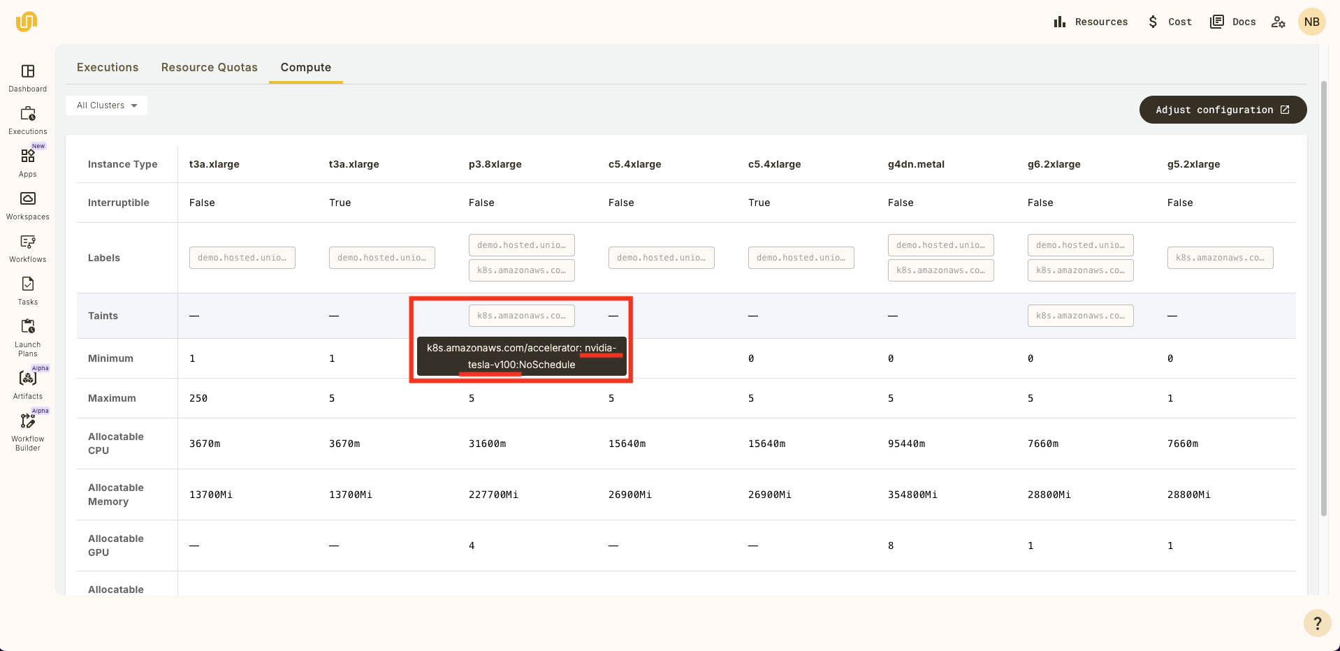Switch to the Resource Quotas tab
The width and height of the screenshot is (1340, 651).
tap(209, 67)
